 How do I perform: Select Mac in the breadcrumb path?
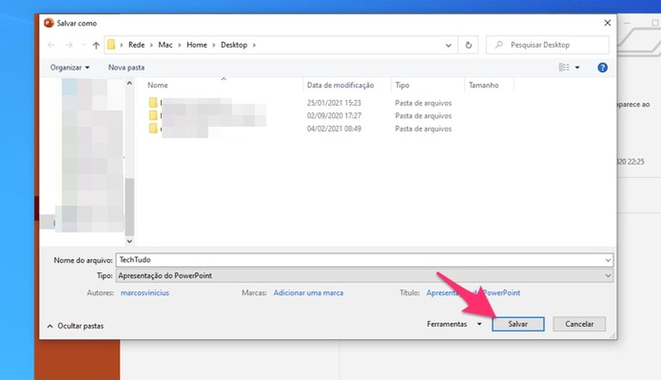pos(165,45)
